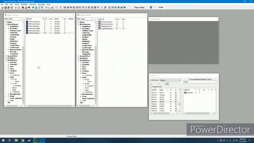
Task: Click the Task View taskbar icon
Action: 10,140
